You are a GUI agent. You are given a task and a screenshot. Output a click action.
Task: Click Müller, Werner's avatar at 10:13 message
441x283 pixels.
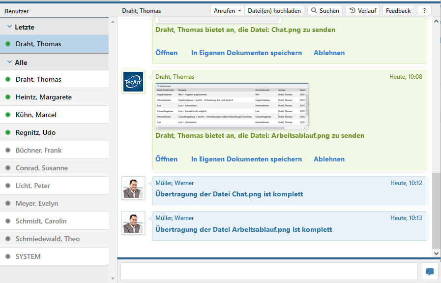(x=133, y=223)
